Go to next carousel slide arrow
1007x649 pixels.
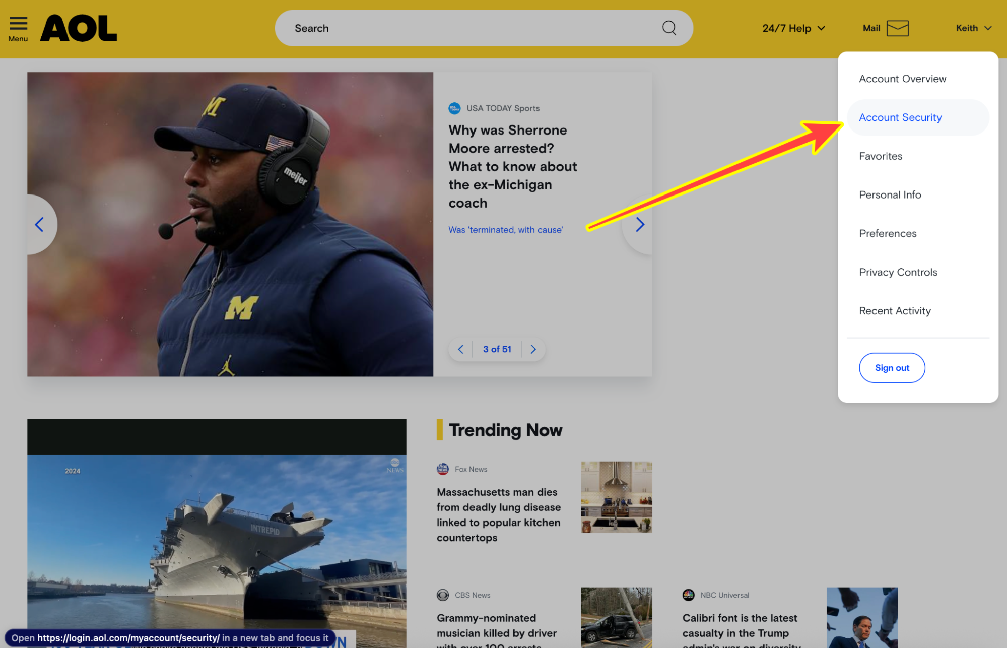(639, 225)
